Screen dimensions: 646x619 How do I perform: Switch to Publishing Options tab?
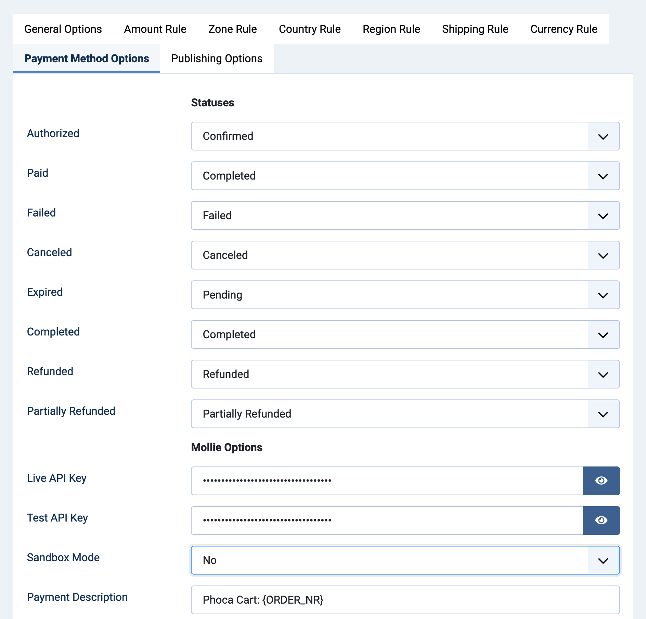tap(217, 58)
